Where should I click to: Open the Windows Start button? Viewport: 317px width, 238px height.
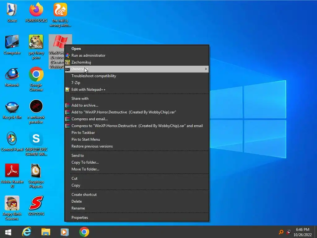(8, 232)
